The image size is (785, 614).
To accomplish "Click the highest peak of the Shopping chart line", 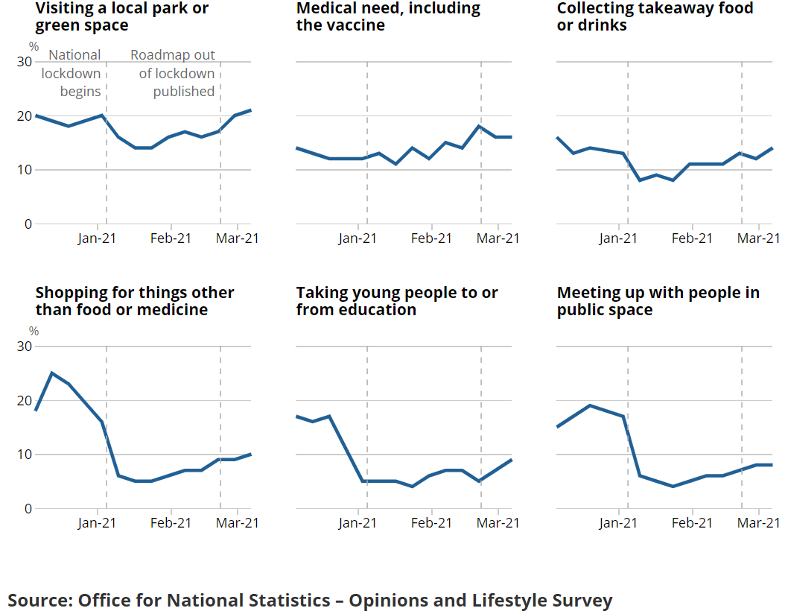I will click(x=51, y=373).
